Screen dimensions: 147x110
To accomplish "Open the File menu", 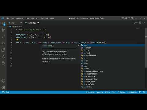I will tap(7, 18).
